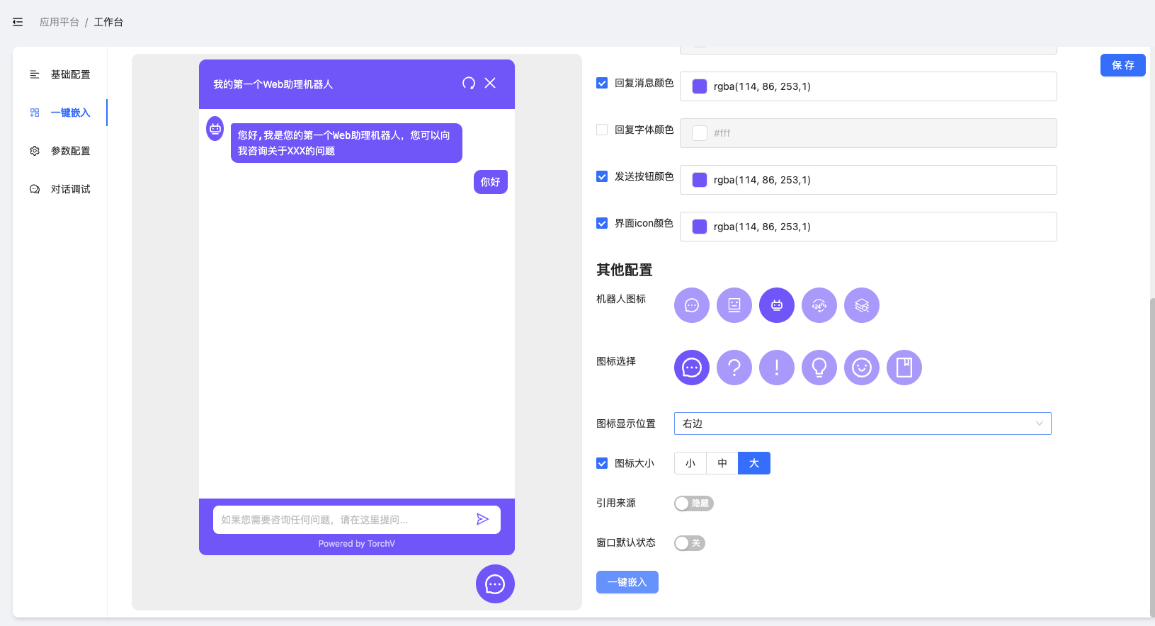1155x626 pixels.
Task: Select icon size 小
Action: pos(690,463)
